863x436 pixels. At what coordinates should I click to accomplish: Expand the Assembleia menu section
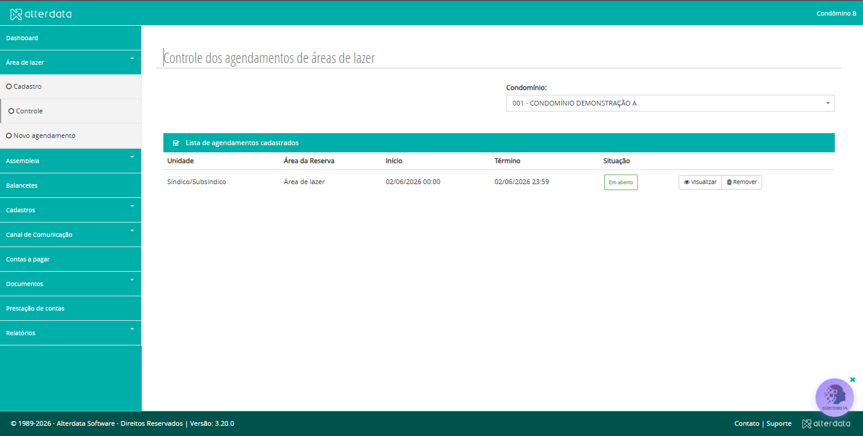71,161
